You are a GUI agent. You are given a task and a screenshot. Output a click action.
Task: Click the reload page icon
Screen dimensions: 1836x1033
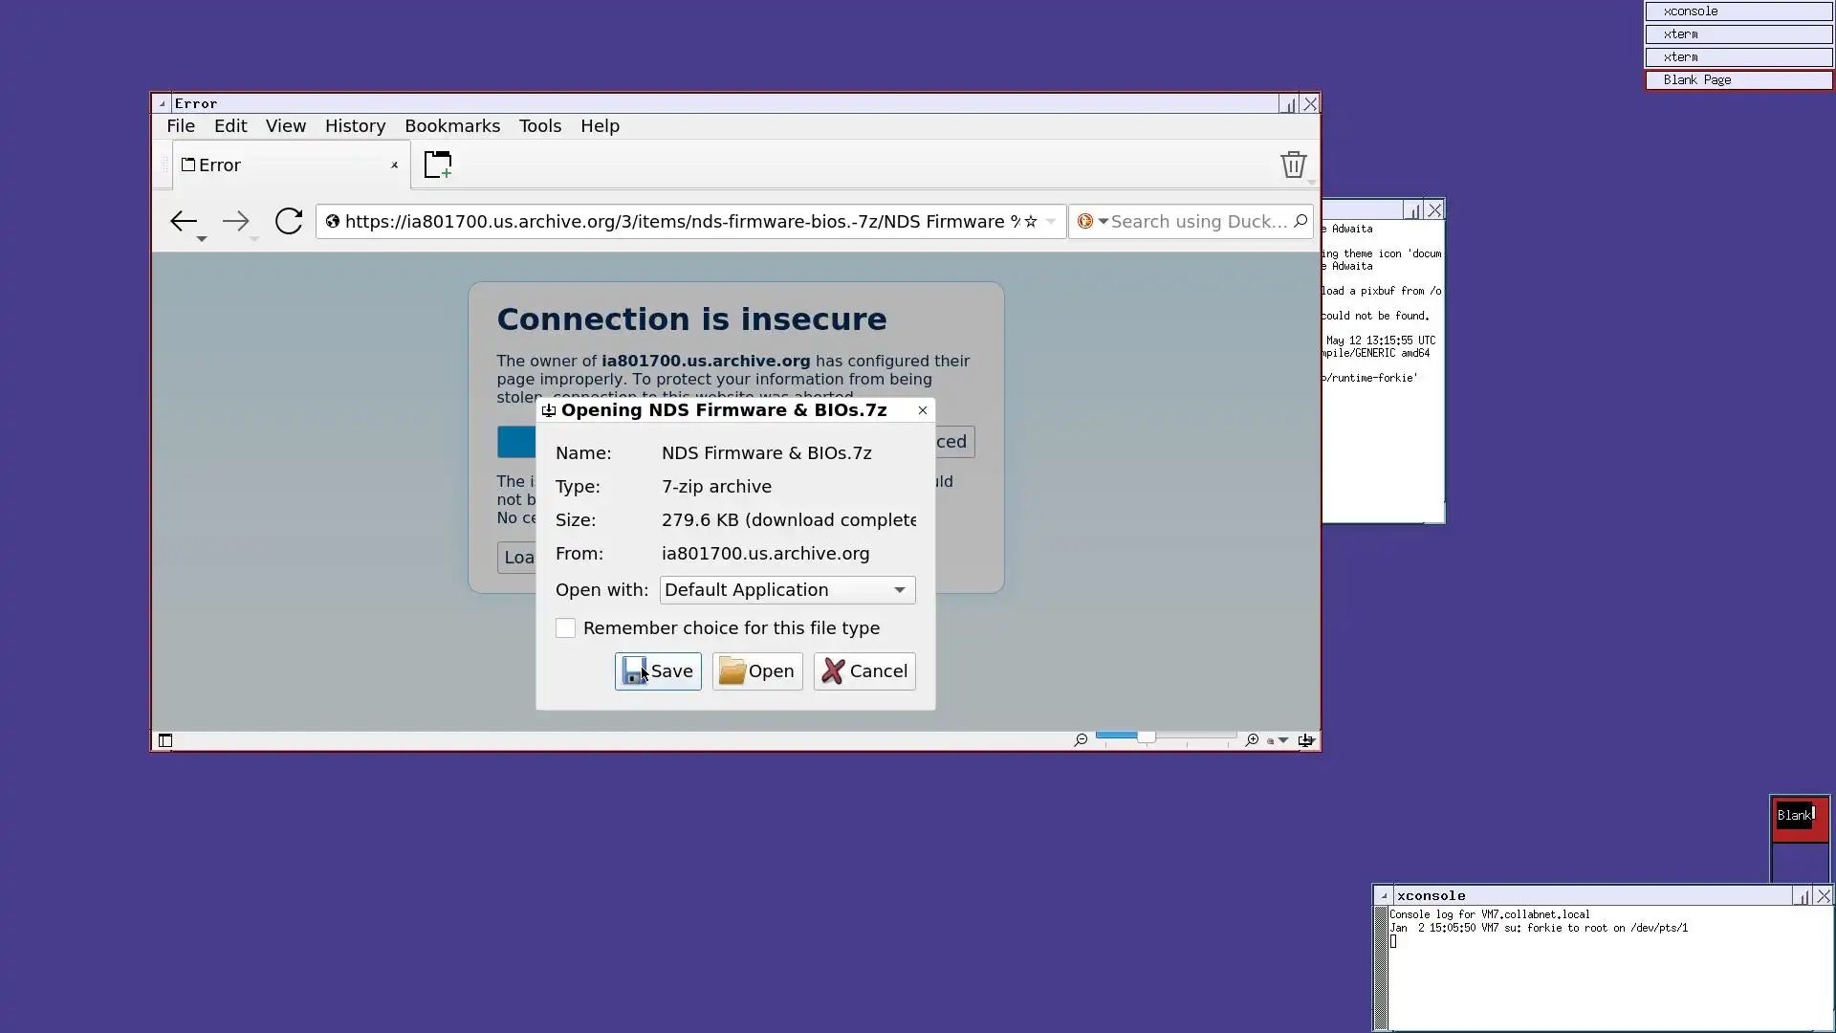[x=289, y=222]
